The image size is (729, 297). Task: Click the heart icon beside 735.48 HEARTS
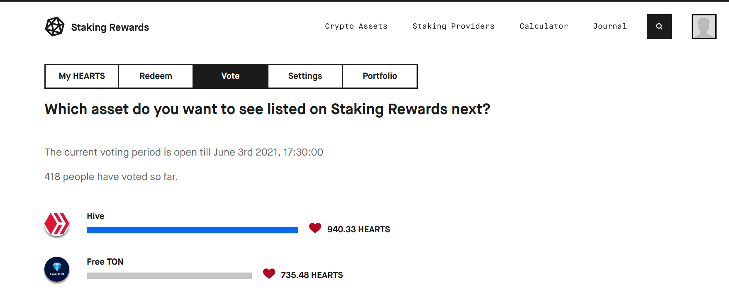269,274
